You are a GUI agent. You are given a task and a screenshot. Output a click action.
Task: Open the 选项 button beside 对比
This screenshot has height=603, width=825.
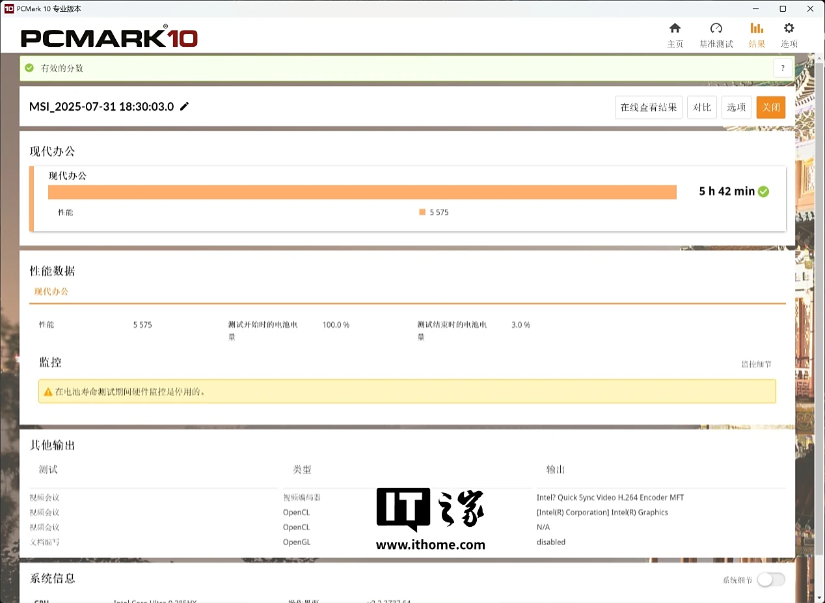pos(736,107)
